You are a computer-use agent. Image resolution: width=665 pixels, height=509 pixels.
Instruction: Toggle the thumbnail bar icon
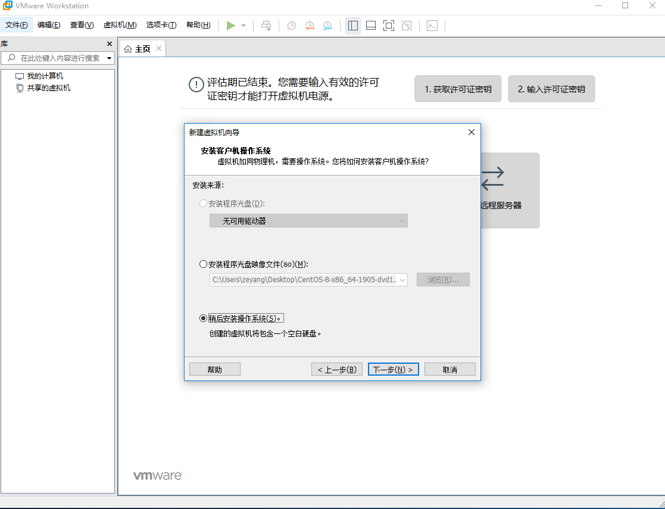pyautogui.click(x=370, y=25)
